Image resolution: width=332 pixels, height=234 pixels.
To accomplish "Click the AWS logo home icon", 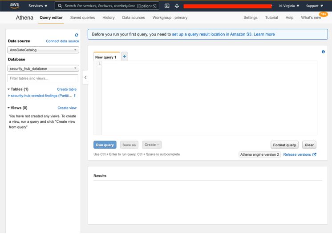I will click(14, 5).
